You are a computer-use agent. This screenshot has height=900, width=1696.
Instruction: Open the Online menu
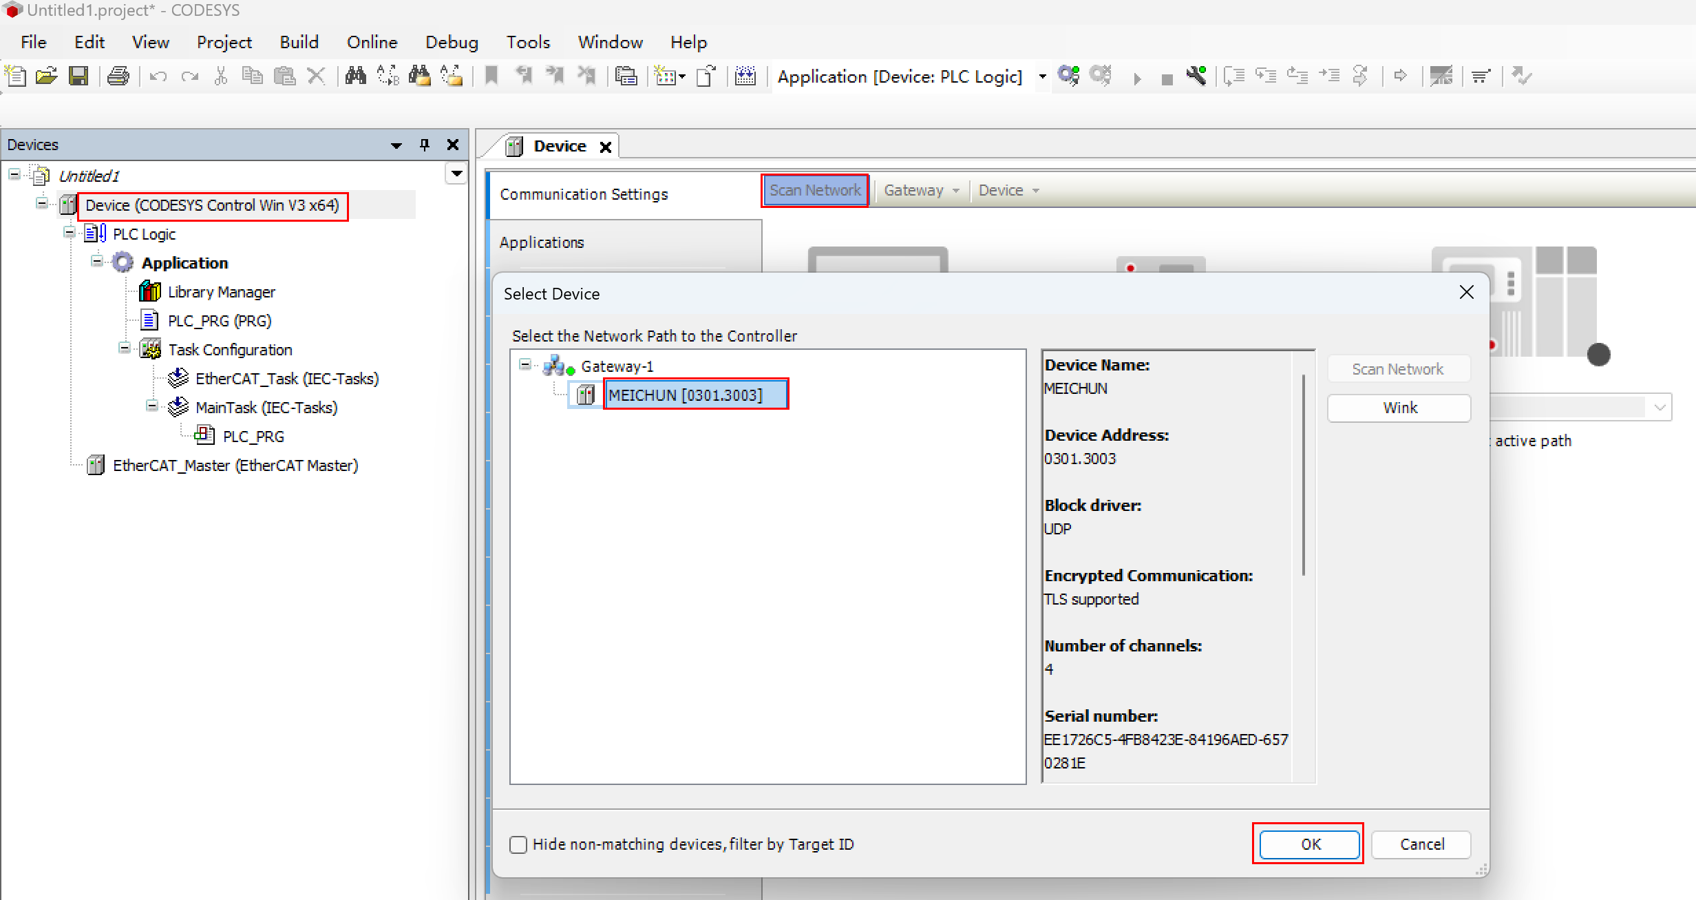372,43
